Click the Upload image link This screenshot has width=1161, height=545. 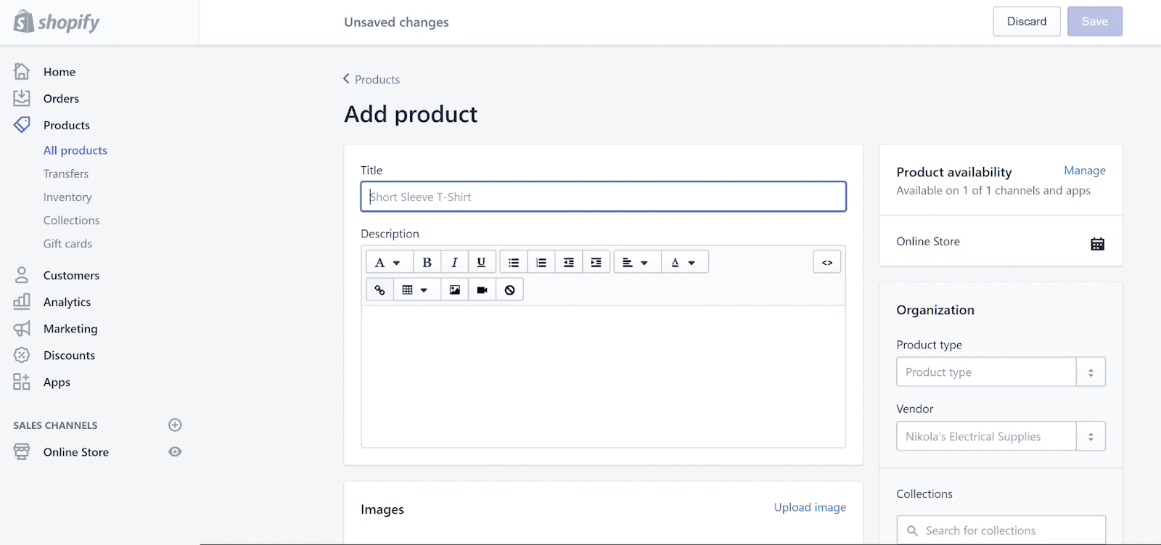pos(810,507)
